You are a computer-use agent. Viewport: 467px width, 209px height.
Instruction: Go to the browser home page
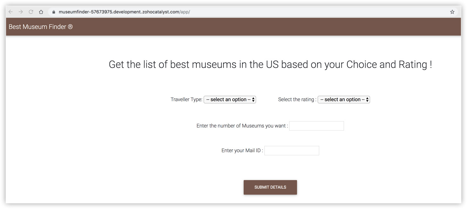coord(41,12)
